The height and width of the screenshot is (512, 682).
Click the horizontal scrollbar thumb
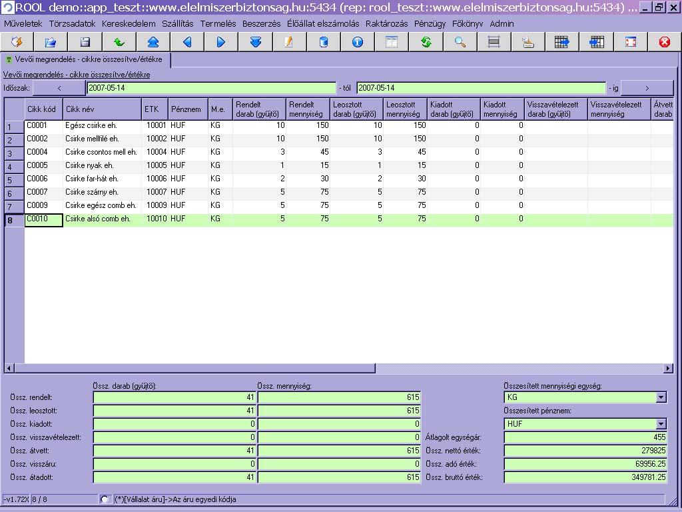pos(194,368)
